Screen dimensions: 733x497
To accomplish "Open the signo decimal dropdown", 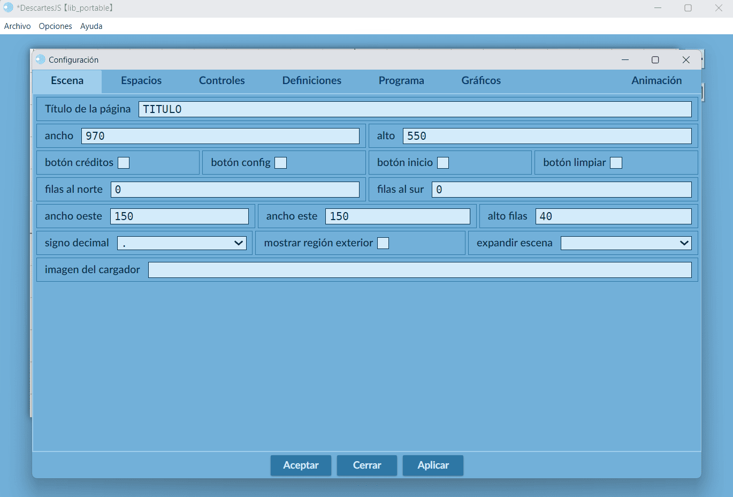I will (x=182, y=243).
